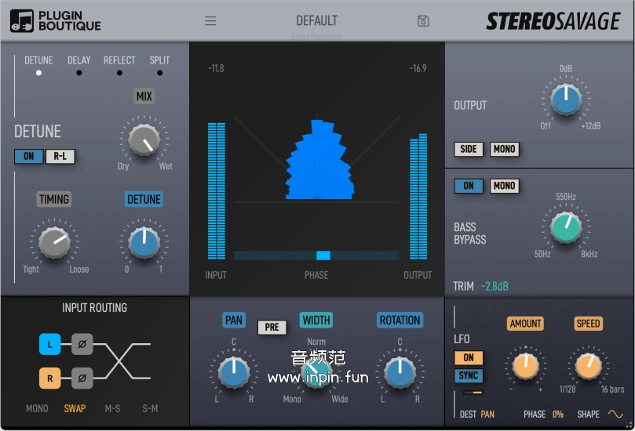Click the Detune amount knob

[x=144, y=243]
